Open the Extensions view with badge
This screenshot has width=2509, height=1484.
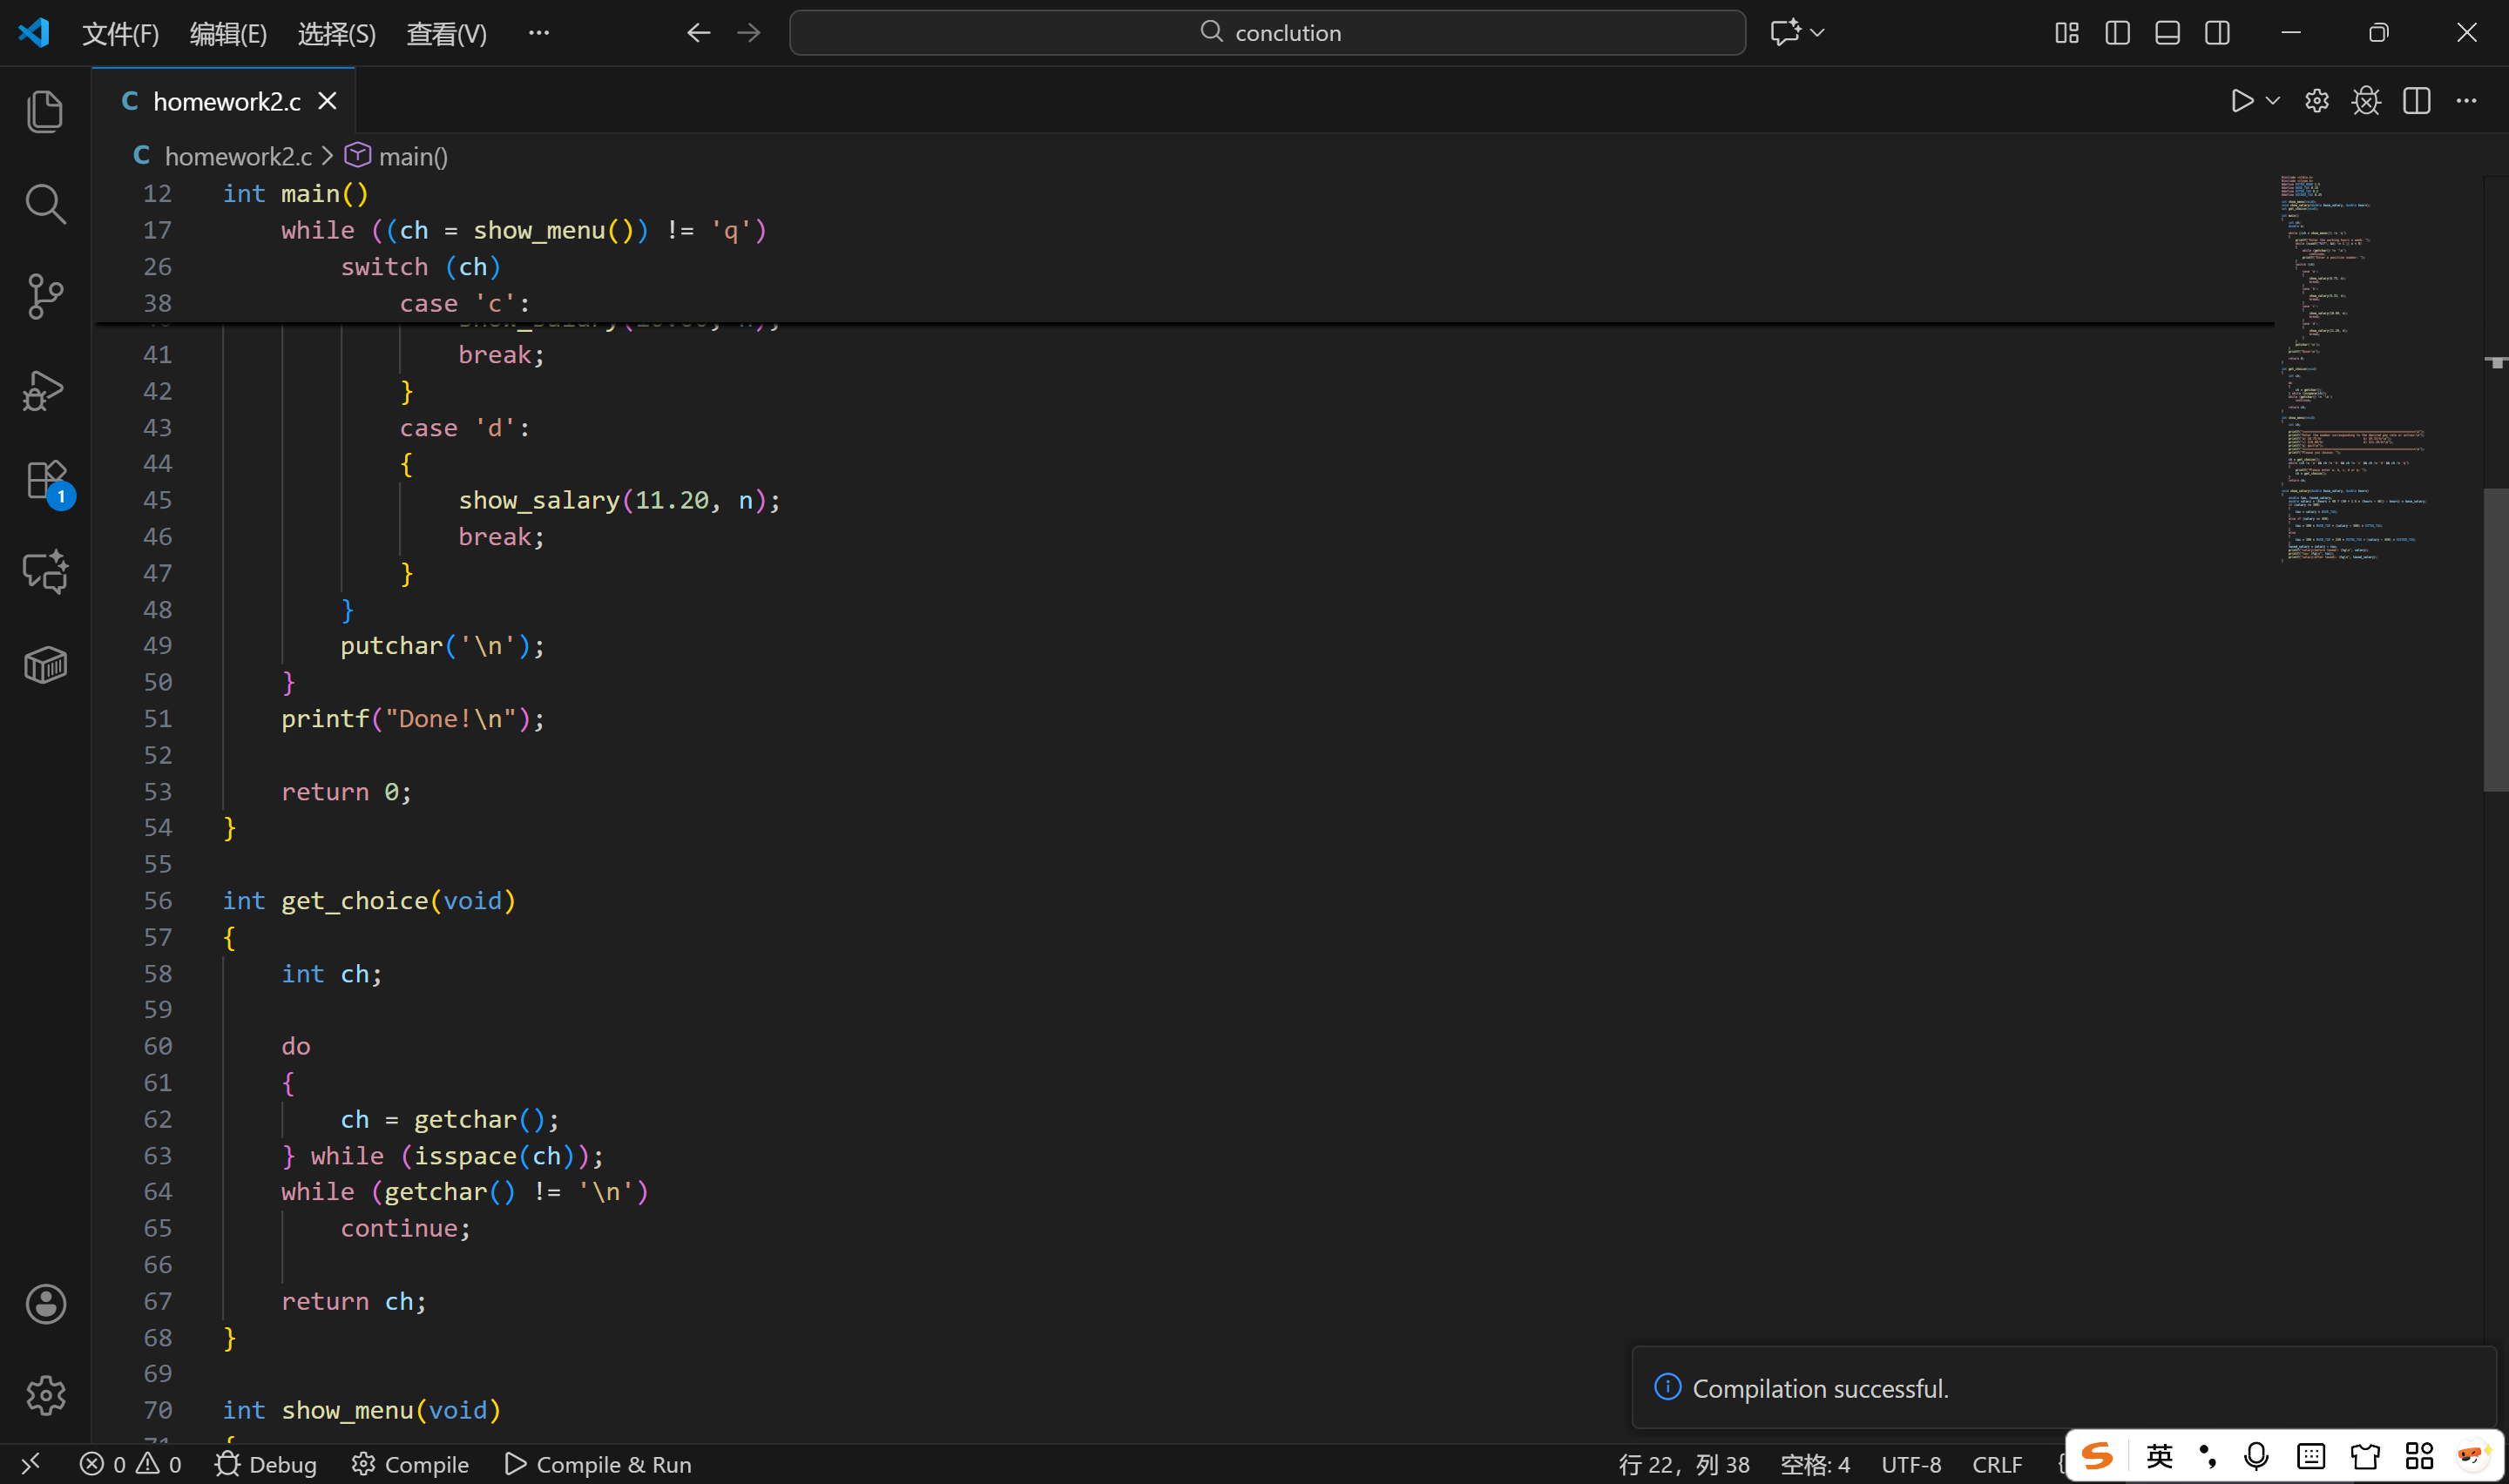pyautogui.click(x=45, y=481)
